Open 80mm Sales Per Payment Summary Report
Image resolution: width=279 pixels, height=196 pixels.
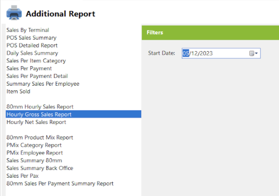point(60,183)
